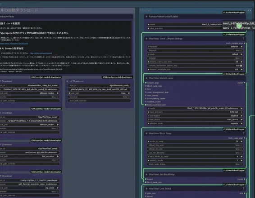This screenshot has height=198, width=255.
Task: Collapse the WanVideo Model Loader node dot
Action: (146, 78)
